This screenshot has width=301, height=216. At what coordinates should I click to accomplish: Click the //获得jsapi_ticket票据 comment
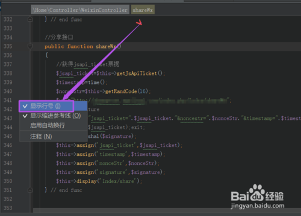(x=88, y=64)
